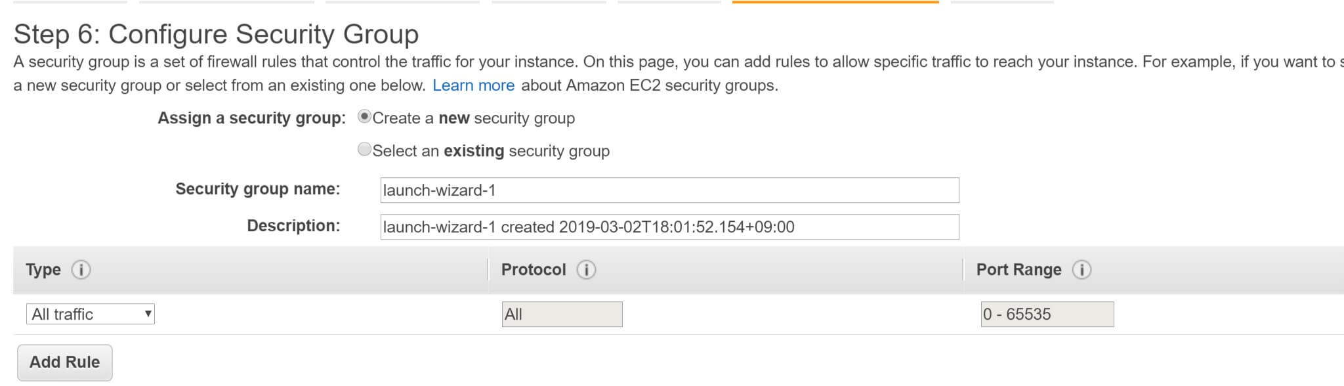Click the orange highlighted wizard step tab
The height and width of the screenshot is (386, 1344).
point(835,2)
